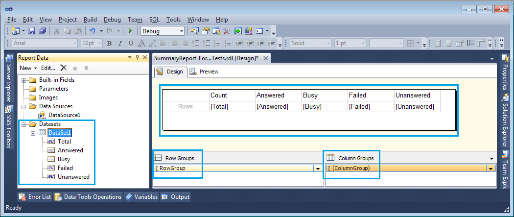
Task: Open the Error List panel
Action: pos(35,197)
